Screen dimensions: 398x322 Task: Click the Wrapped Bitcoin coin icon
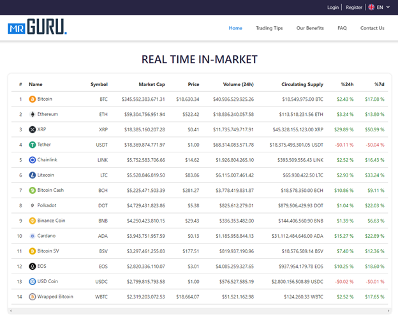click(33, 296)
